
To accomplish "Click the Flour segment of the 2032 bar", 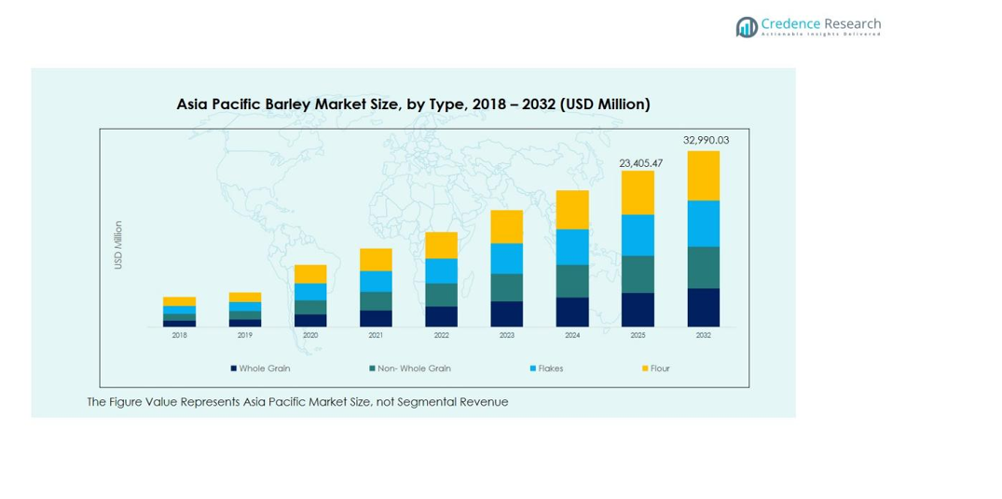I will (704, 175).
